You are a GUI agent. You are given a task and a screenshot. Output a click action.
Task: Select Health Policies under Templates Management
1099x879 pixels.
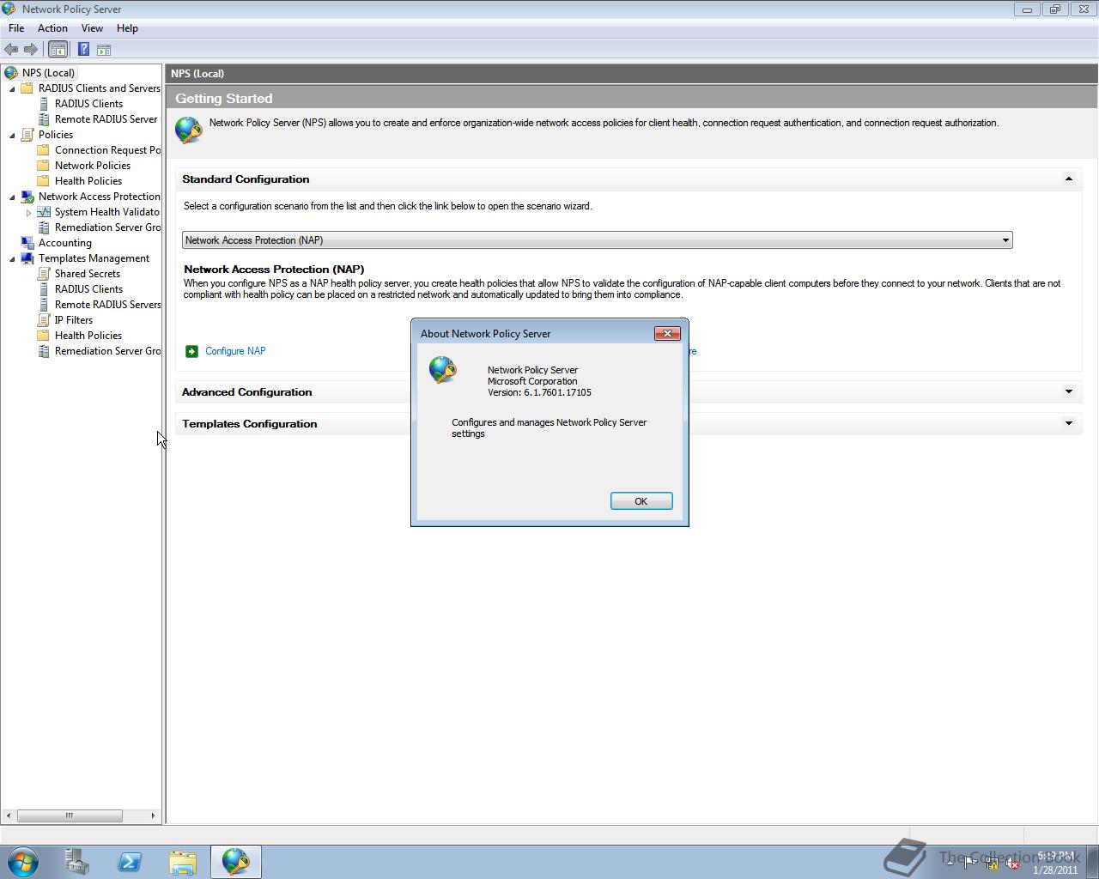[88, 336]
